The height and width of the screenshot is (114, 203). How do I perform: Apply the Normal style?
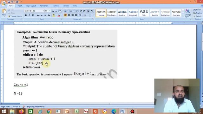click(101, 13)
